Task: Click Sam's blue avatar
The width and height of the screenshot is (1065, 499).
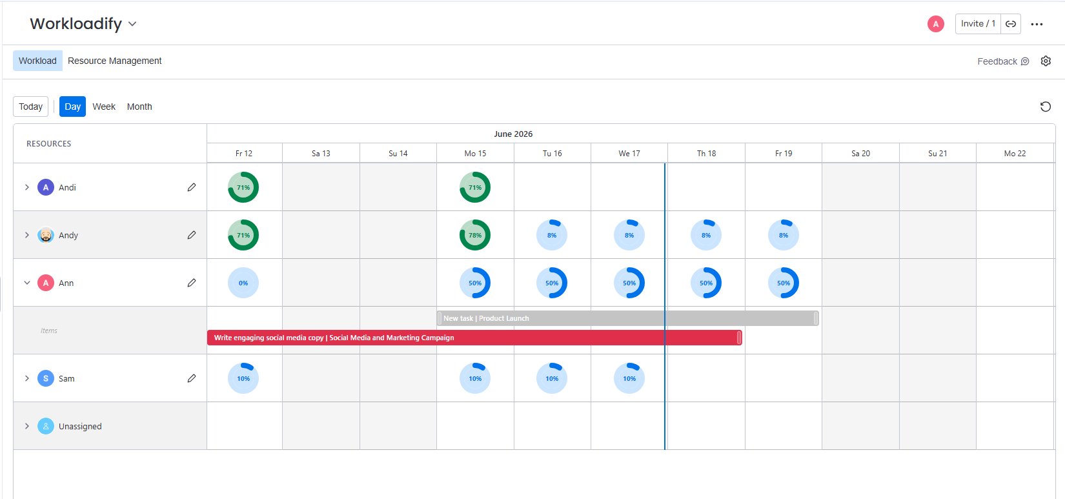Action: (x=46, y=378)
